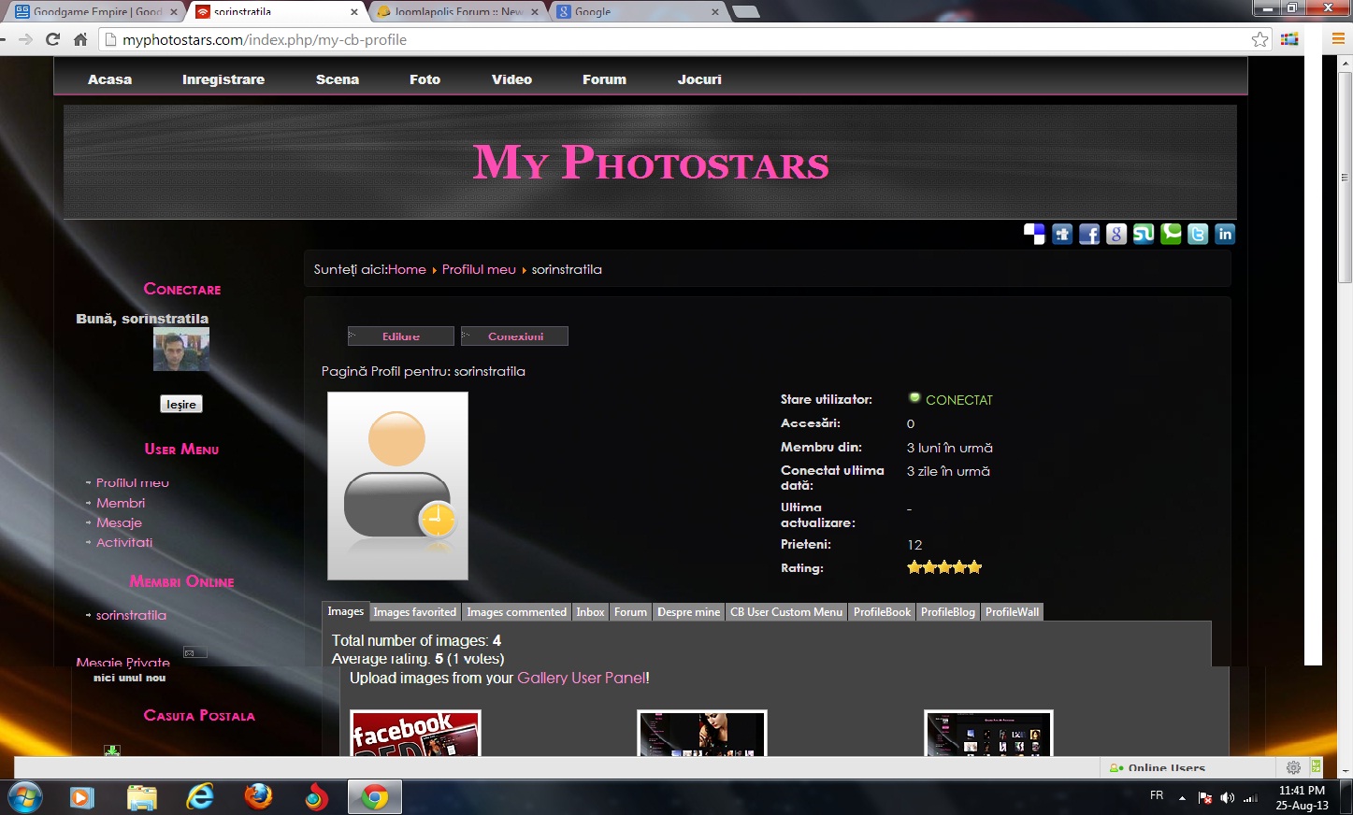Viewport: 1353px width, 815px height.
Task: Open Activitati in User Menu
Action: click(x=124, y=542)
